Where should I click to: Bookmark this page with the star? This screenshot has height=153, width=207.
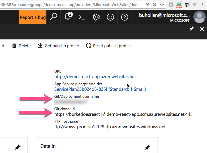pyautogui.click(x=162, y=5)
